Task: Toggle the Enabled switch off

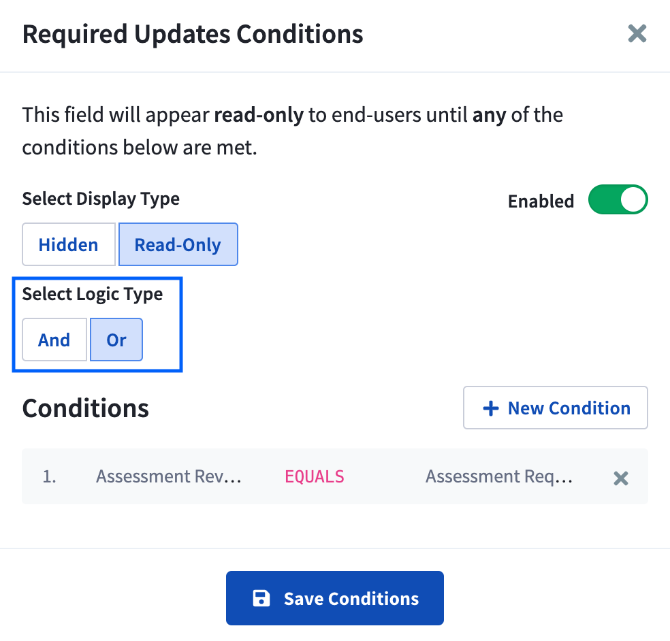Action: [618, 200]
